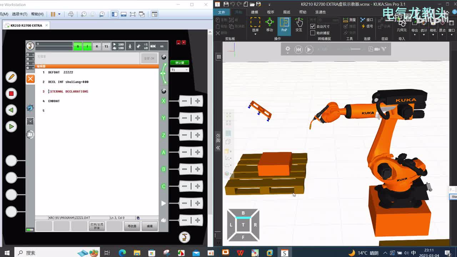
Task: Open the Microsoft Edge taskbar icon
Action: tap(122, 253)
